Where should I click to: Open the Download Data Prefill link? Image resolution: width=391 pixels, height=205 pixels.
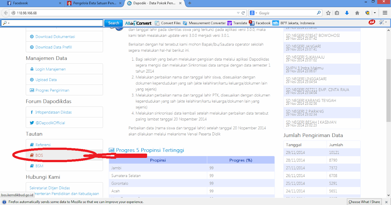click(x=53, y=47)
